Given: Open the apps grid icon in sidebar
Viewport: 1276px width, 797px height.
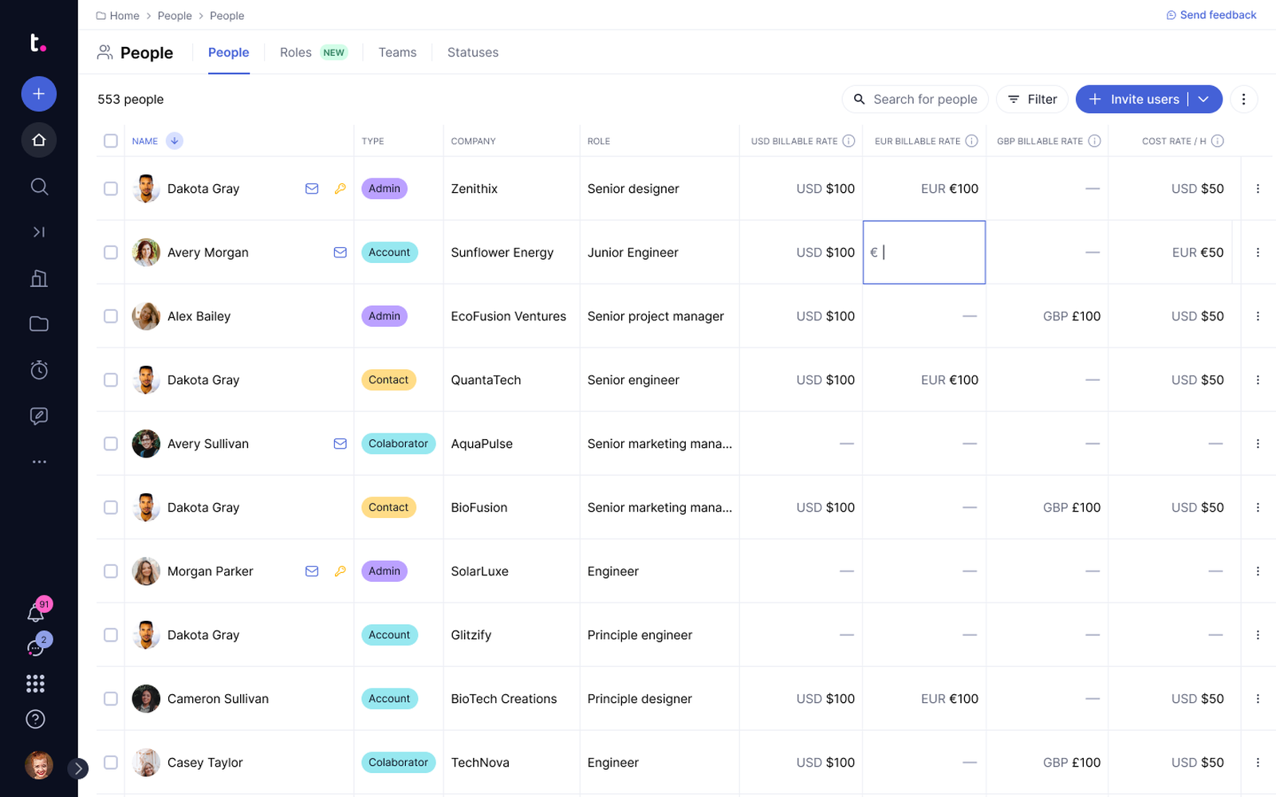Looking at the screenshot, I should 35,683.
